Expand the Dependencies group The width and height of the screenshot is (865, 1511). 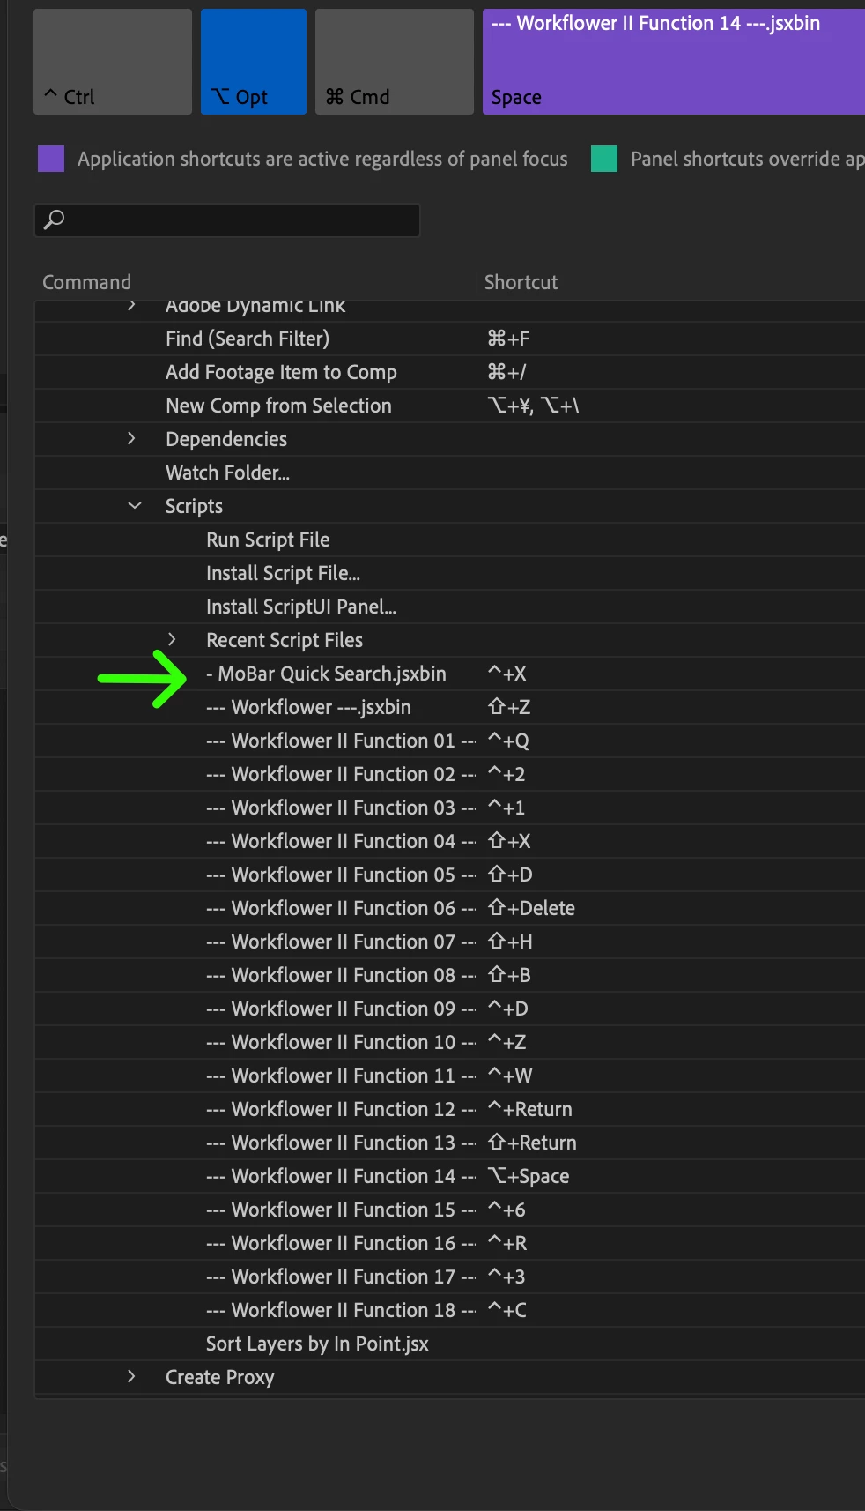tap(131, 438)
